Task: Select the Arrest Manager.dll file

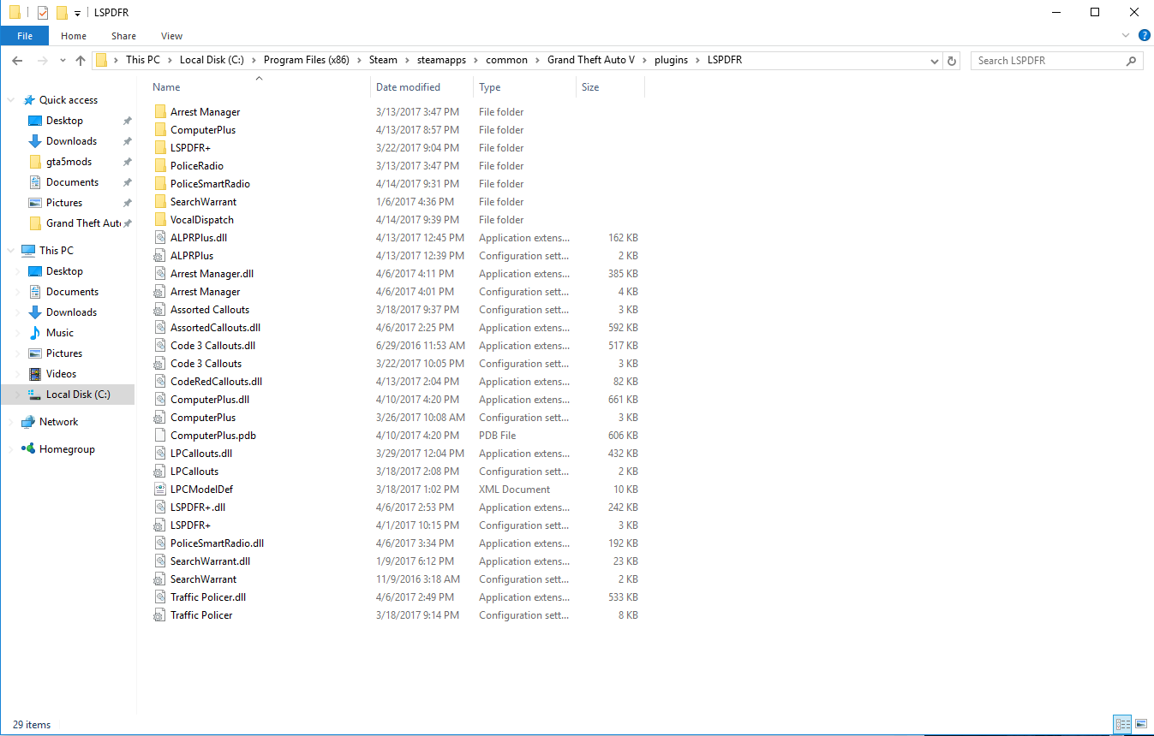Action: click(212, 274)
